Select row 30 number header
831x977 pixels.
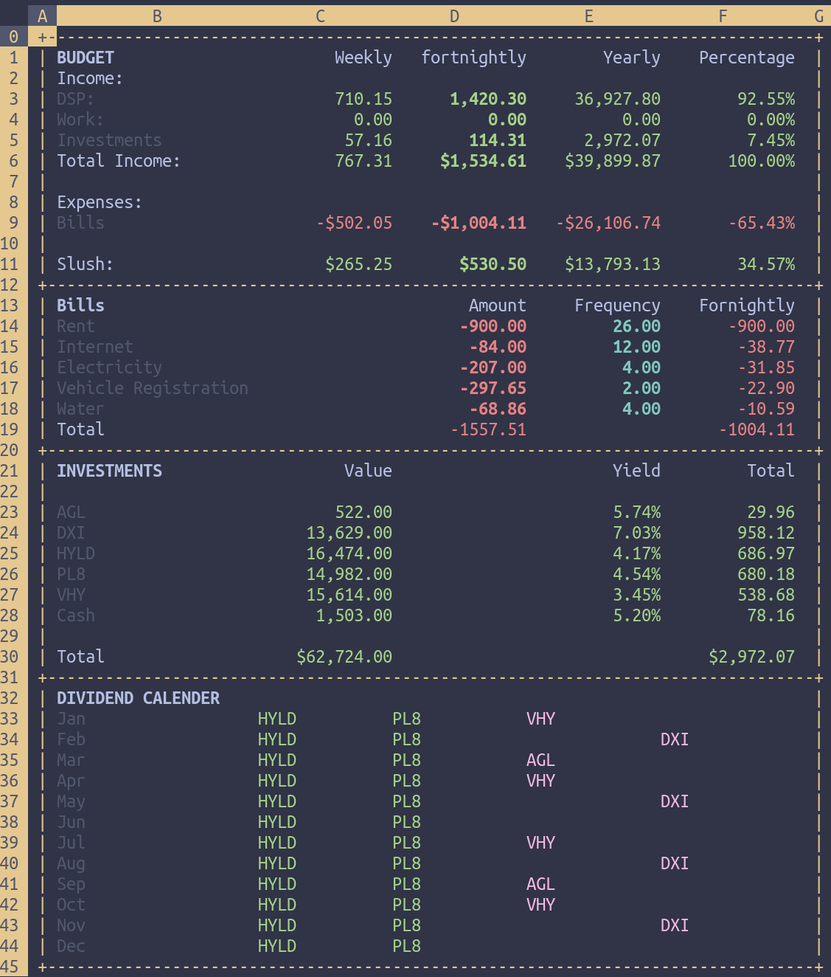(14, 657)
